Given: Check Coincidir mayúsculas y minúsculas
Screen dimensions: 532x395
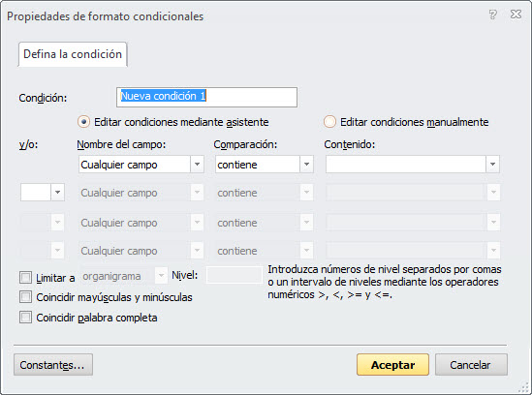Looking at the screenshot, I should (25, 297).
